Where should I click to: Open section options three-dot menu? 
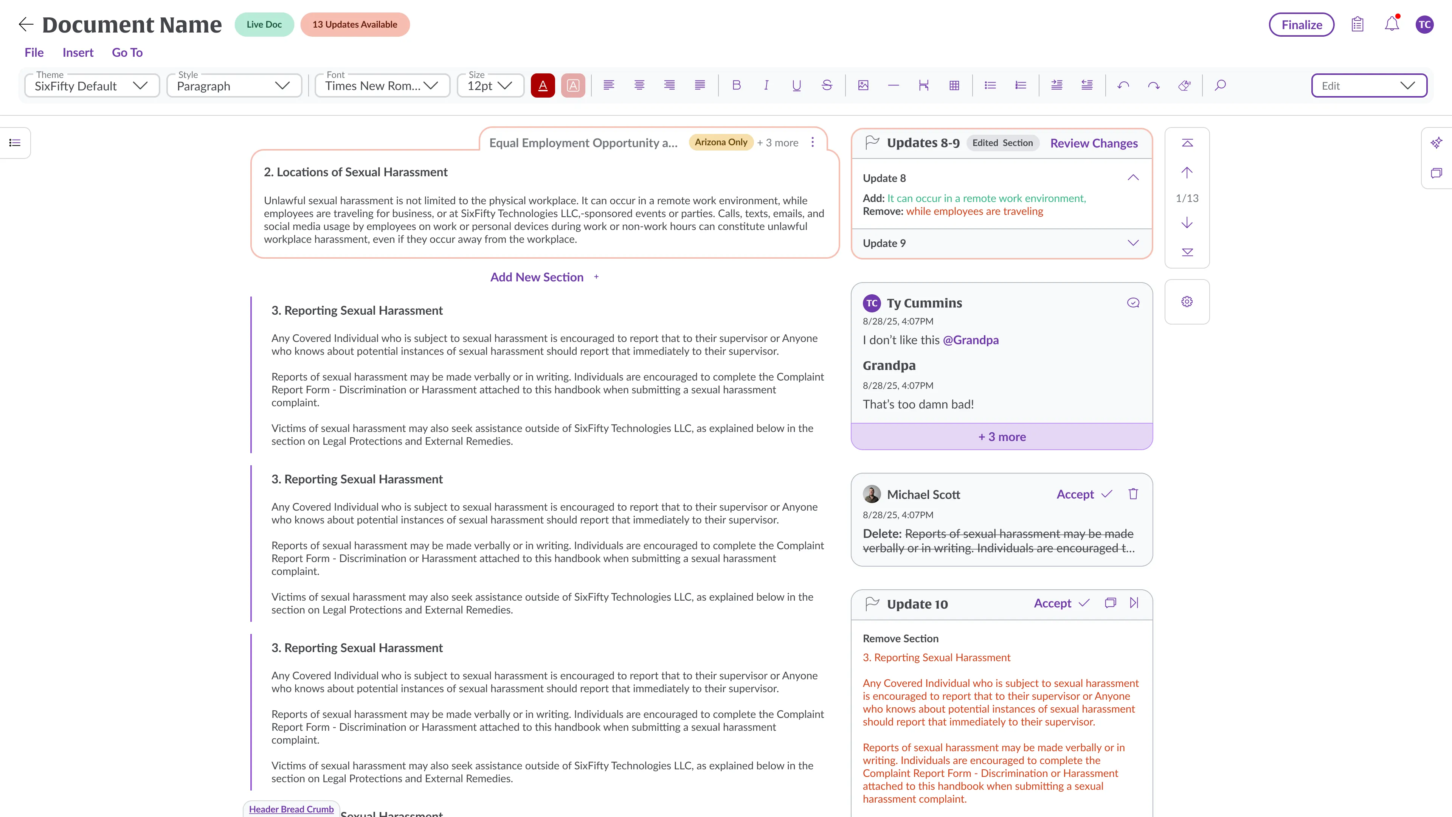click(x=813, y=142)
